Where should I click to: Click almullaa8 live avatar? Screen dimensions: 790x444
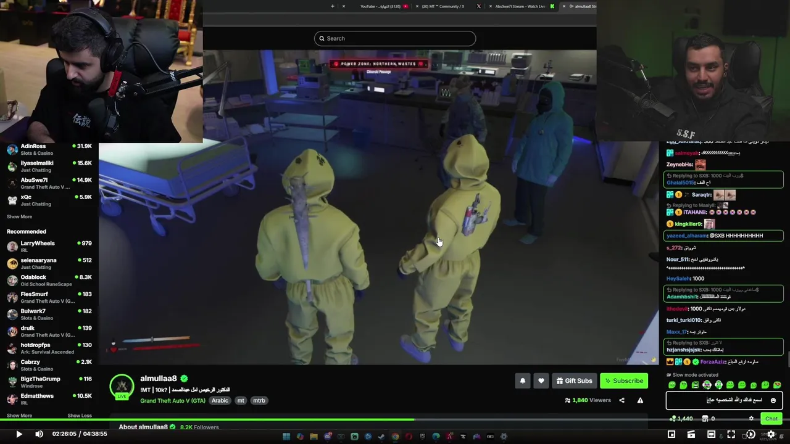[122, 387]
